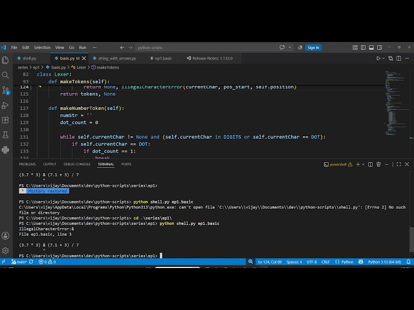Viewport: 414px width, 310px height.
Task: Go back using navigation arrow
Action: [x=122, y=47]
